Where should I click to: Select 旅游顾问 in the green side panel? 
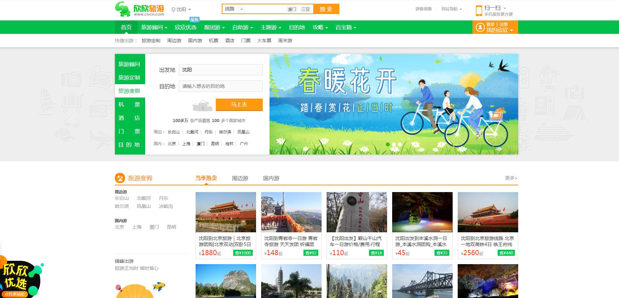pyautogui.click(x=130, y=64)
